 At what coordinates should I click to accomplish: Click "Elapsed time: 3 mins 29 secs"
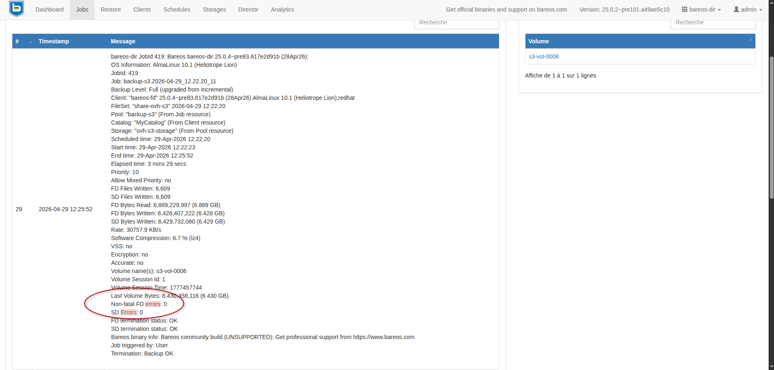pos(149,164)
